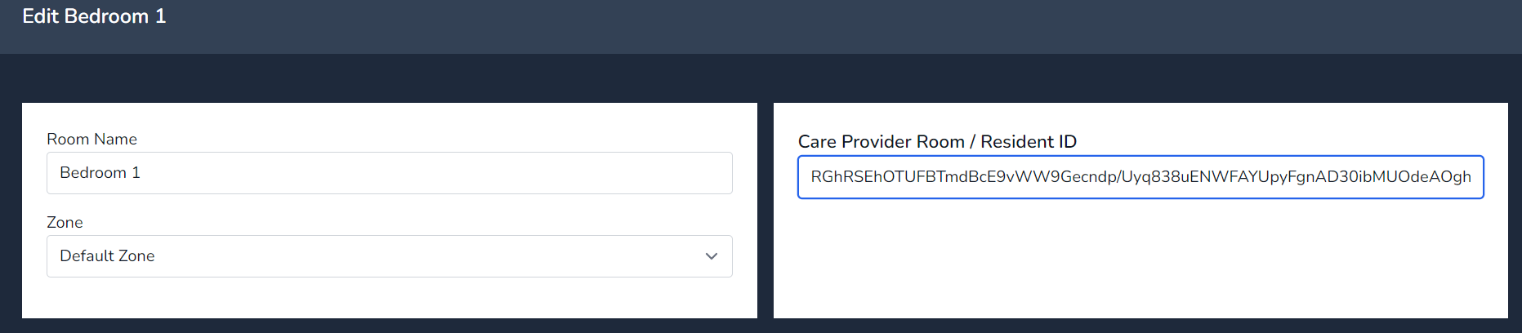Click the 'Care Provider Room / Resident ID' label
The image size is (1522, 333).
click(x=937, y=142)
